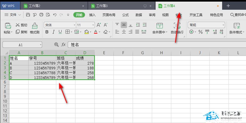Decrease font size with A- icon
246x123 pixels.
tap(106, 25)
